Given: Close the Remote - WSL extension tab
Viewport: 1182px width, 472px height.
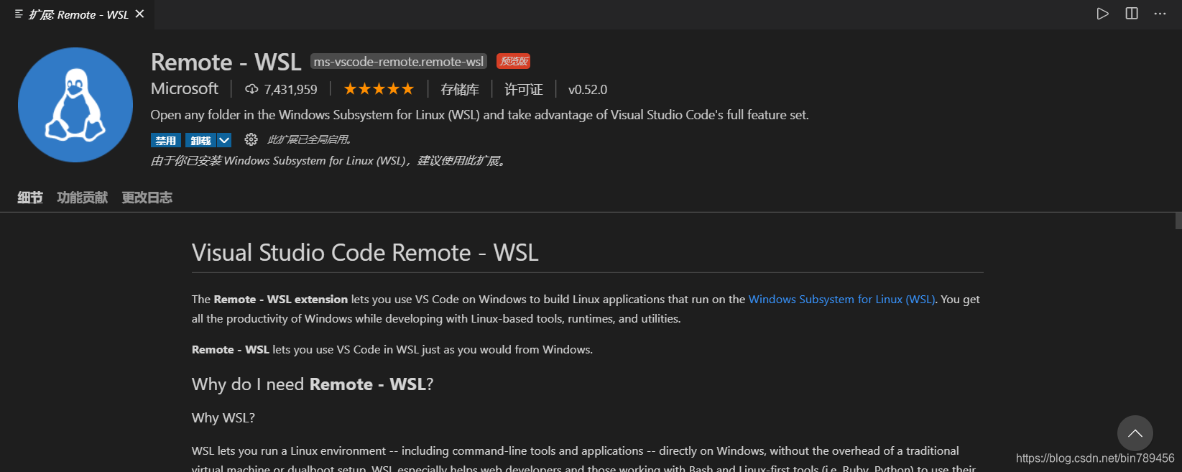Looking at the screenshot, I should [x=139, y=14].
